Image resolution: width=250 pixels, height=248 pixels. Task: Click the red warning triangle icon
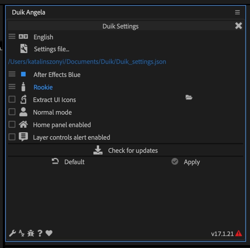click(239, 233)
